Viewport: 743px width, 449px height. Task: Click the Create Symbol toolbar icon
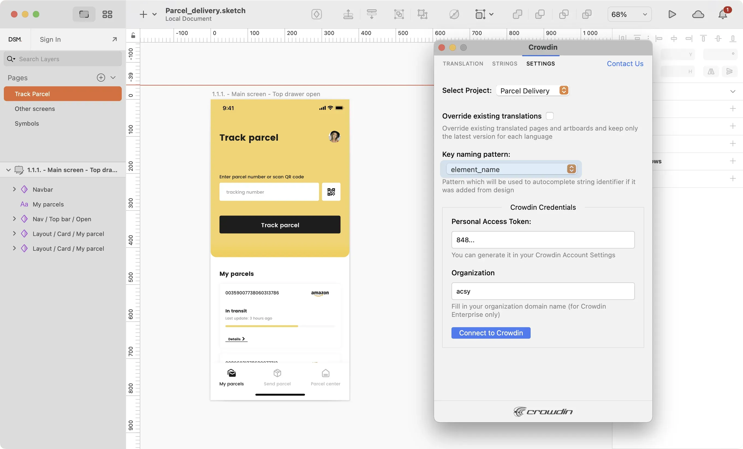[316, 14]
